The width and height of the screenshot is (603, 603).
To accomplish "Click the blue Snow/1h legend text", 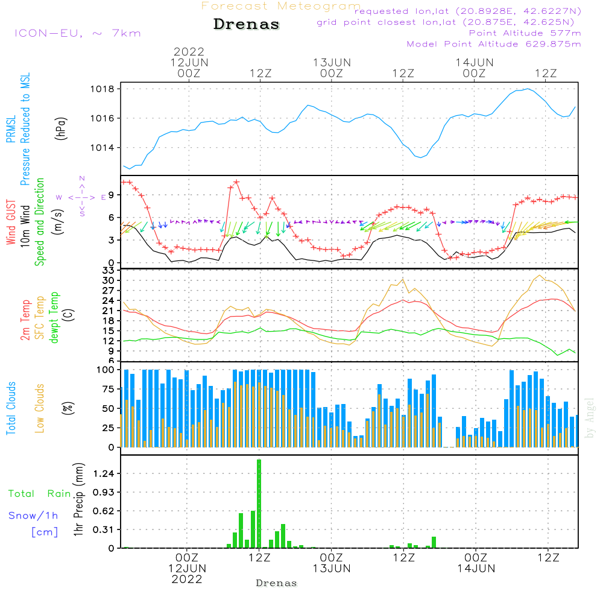I will (34, 516).
